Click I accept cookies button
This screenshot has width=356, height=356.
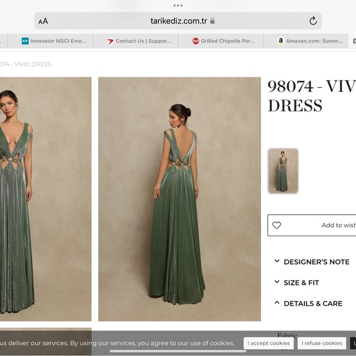point(269,343)
